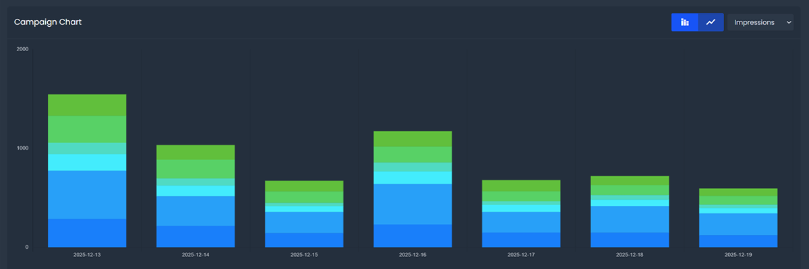Click the bottom dark blue segment of 2025-12-17 bar
The width and height of the screenshot is (809, 269).
(x=521, y=239)
